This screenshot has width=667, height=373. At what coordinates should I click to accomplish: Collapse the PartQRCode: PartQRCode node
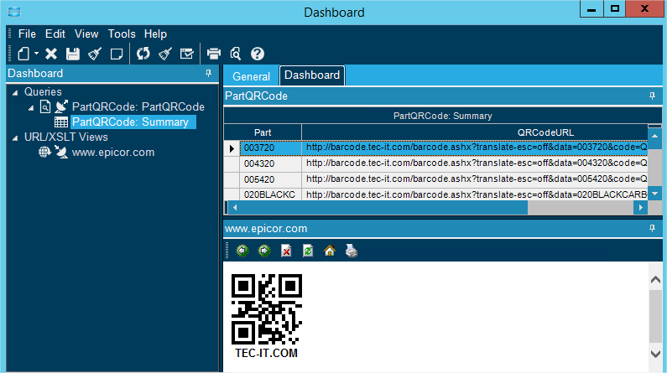click(31, 108)
